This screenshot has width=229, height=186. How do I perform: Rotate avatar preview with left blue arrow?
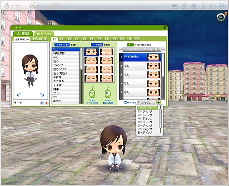(19, 95)
